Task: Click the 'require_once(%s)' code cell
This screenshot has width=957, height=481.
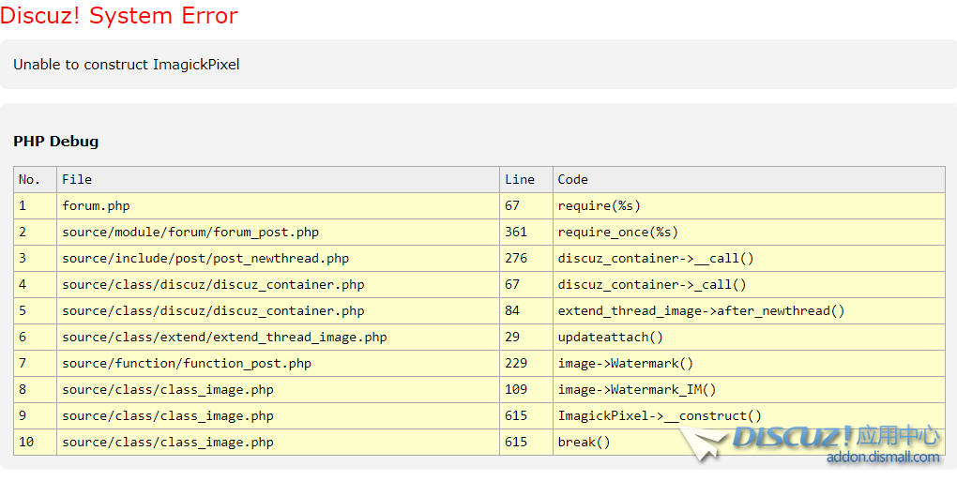Action: pos(749,233)
